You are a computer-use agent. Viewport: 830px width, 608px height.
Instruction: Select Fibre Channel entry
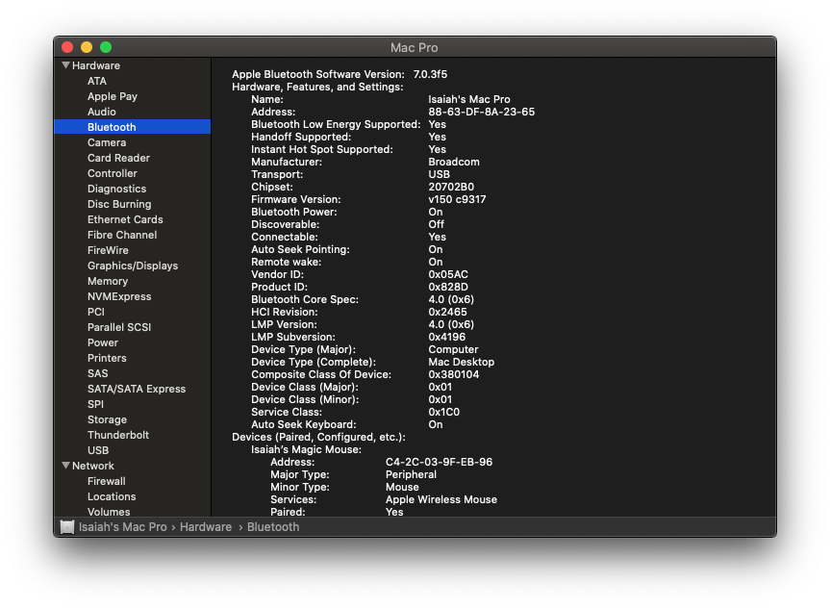tap(122, 235)
